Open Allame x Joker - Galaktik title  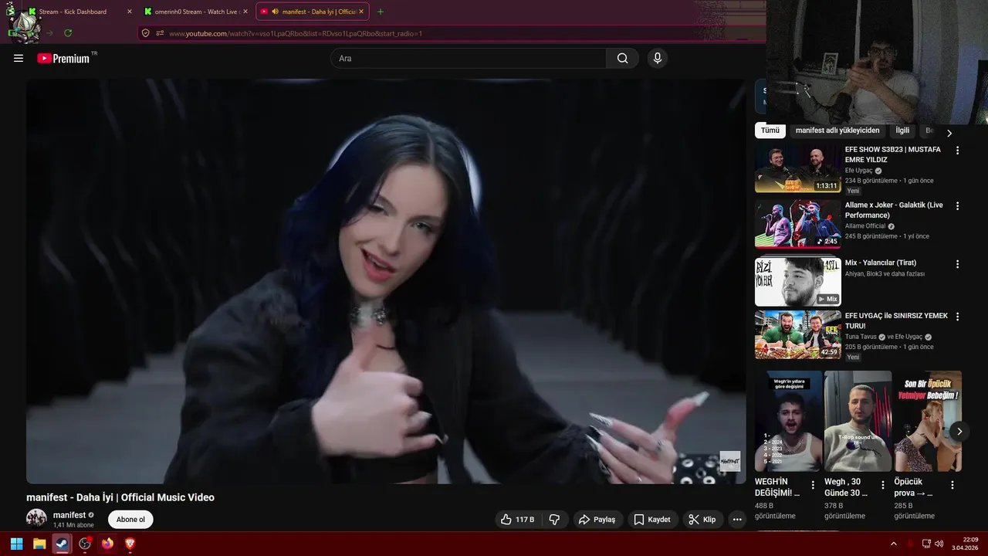point(894,210)
